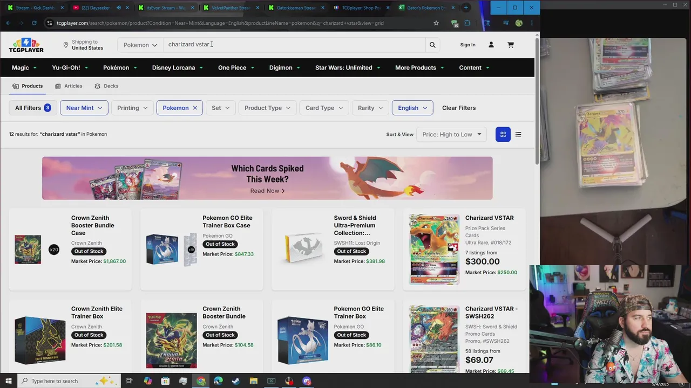The width and height of the screenshot is (691, 388).
Task: Click the Chrome taskbar icon
Action: [201, 381]
